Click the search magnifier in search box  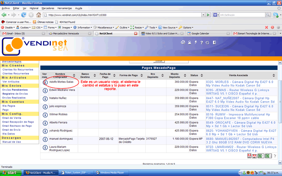(268, 15)
